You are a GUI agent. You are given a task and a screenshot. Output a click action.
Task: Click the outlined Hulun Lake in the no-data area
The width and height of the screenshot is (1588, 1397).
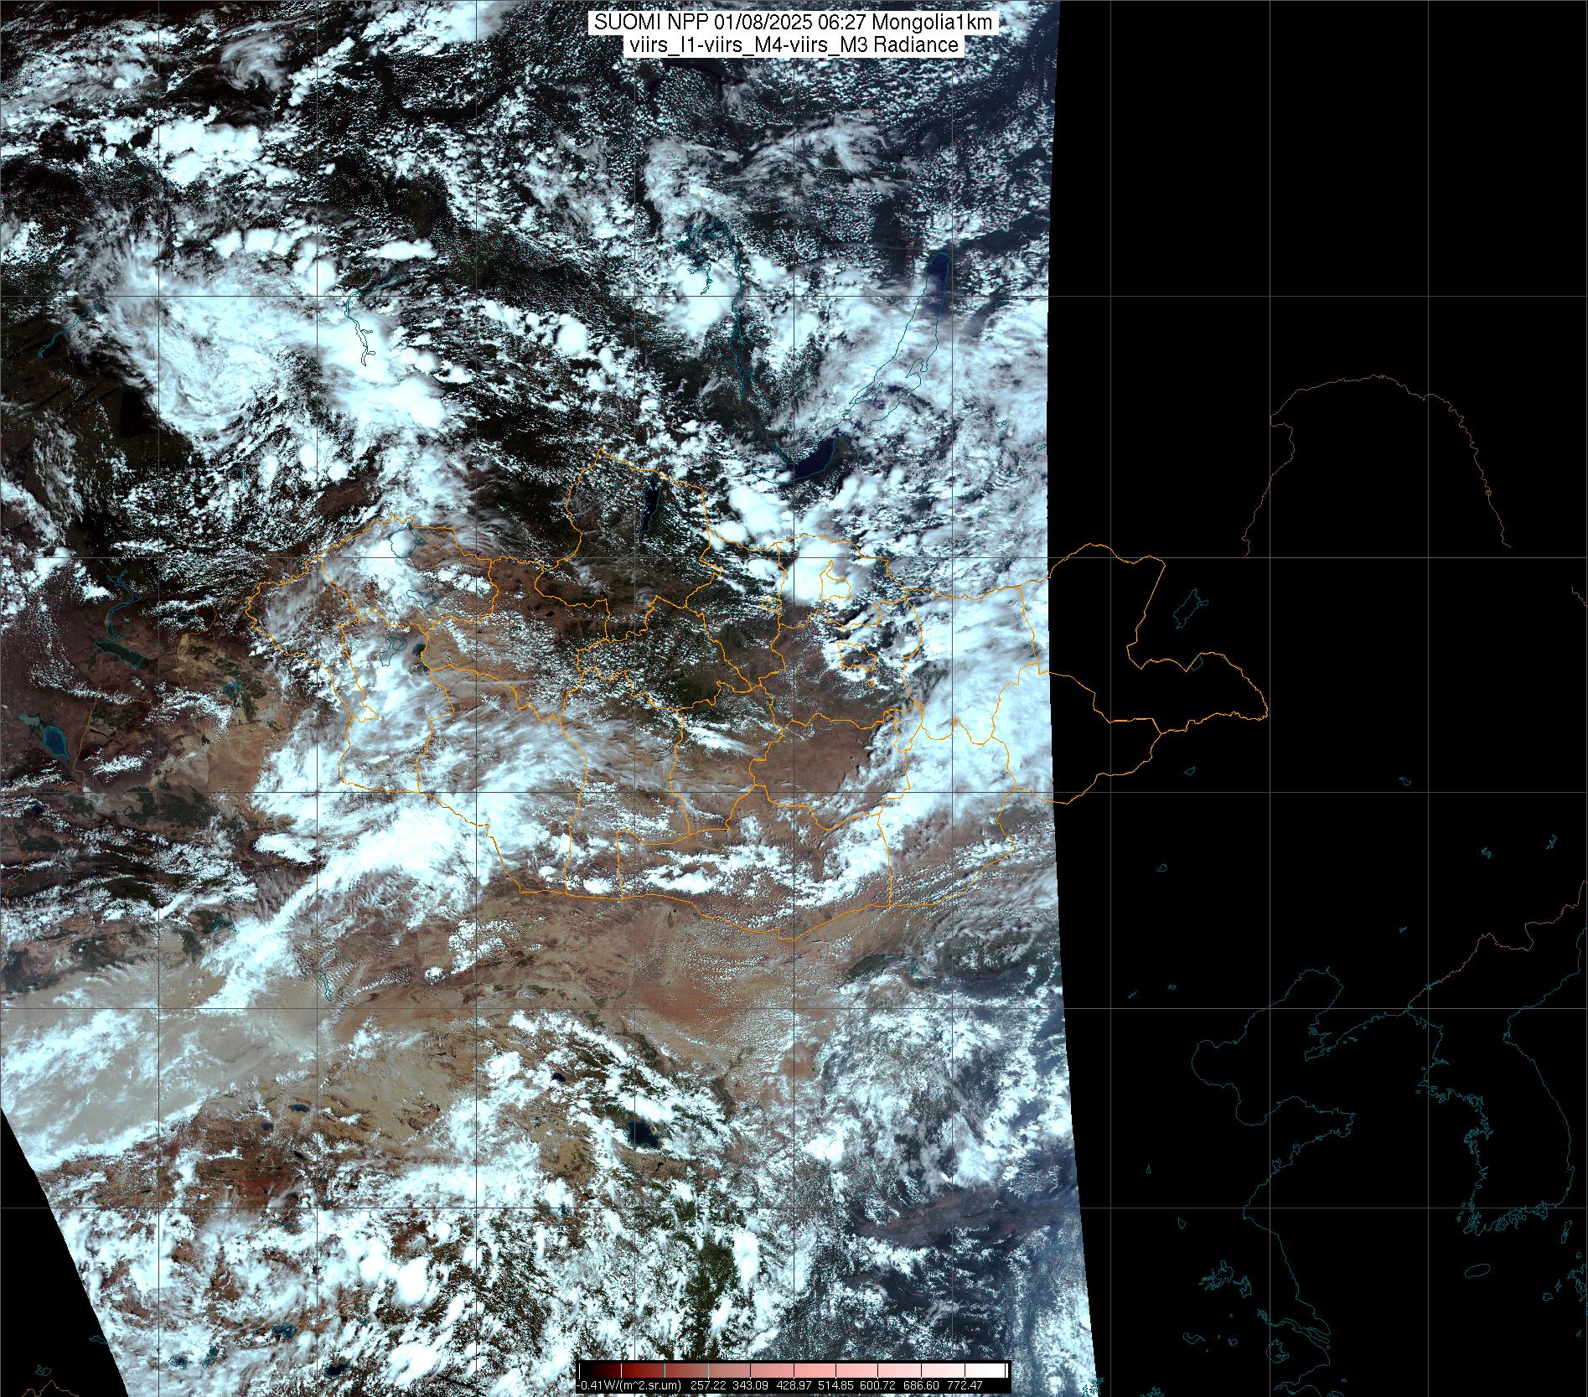[1188, 609]
